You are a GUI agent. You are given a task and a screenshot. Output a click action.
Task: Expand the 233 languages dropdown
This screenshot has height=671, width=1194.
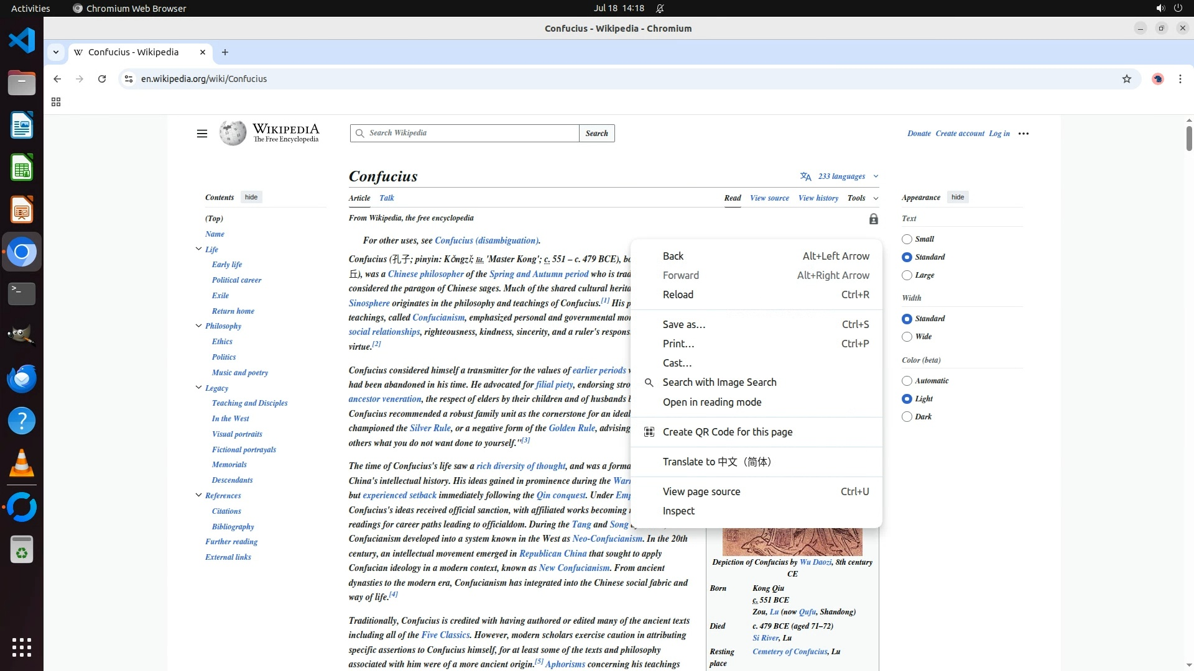pos(841,176)
